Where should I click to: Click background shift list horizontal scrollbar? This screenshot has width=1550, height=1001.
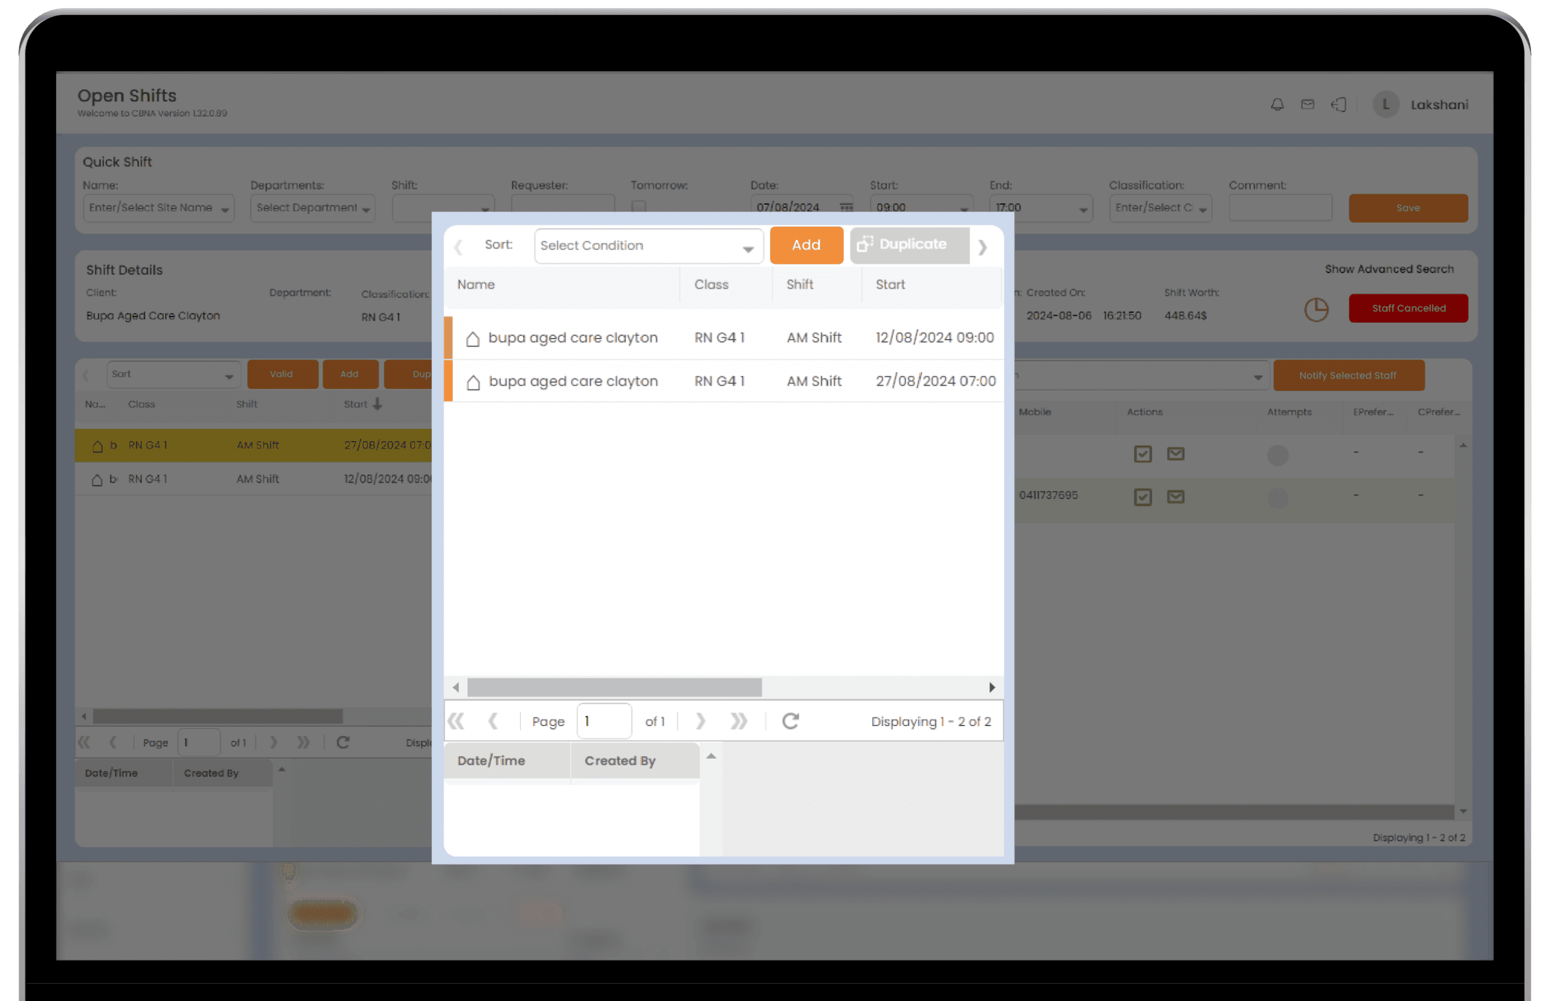click(217, 716)
